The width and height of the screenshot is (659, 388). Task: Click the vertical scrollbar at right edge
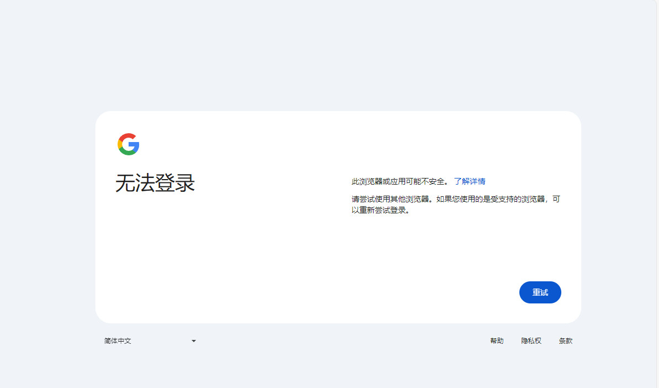tap(657, 193)
